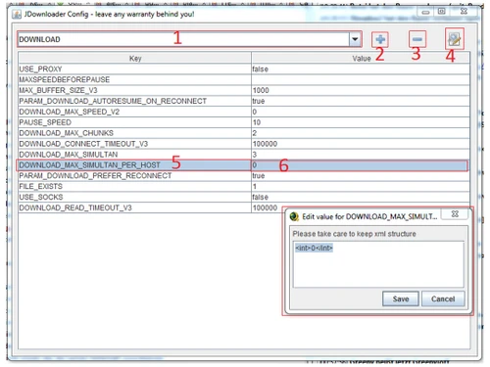Viewport: 490px width, 367px height.
Task: Click the pencil edit value icon
Action: tap(455, 39)
